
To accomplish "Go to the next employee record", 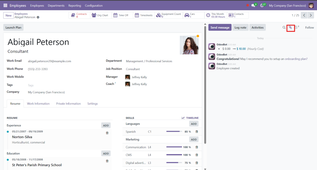I will 311,15.
